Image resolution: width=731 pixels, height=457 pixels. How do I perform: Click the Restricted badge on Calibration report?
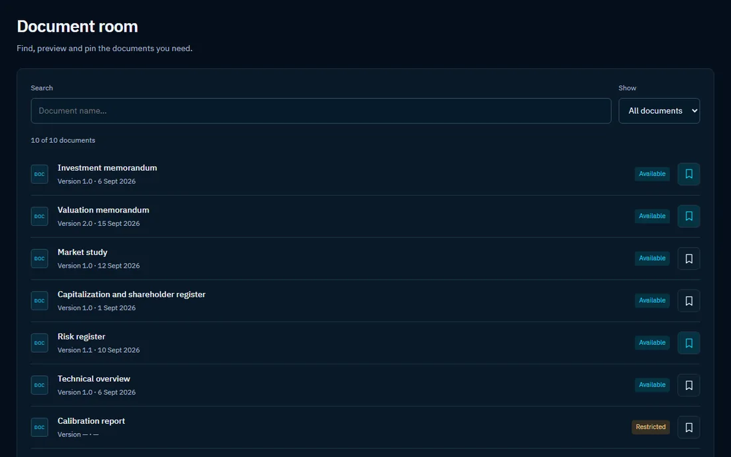(x=651, y=426)
